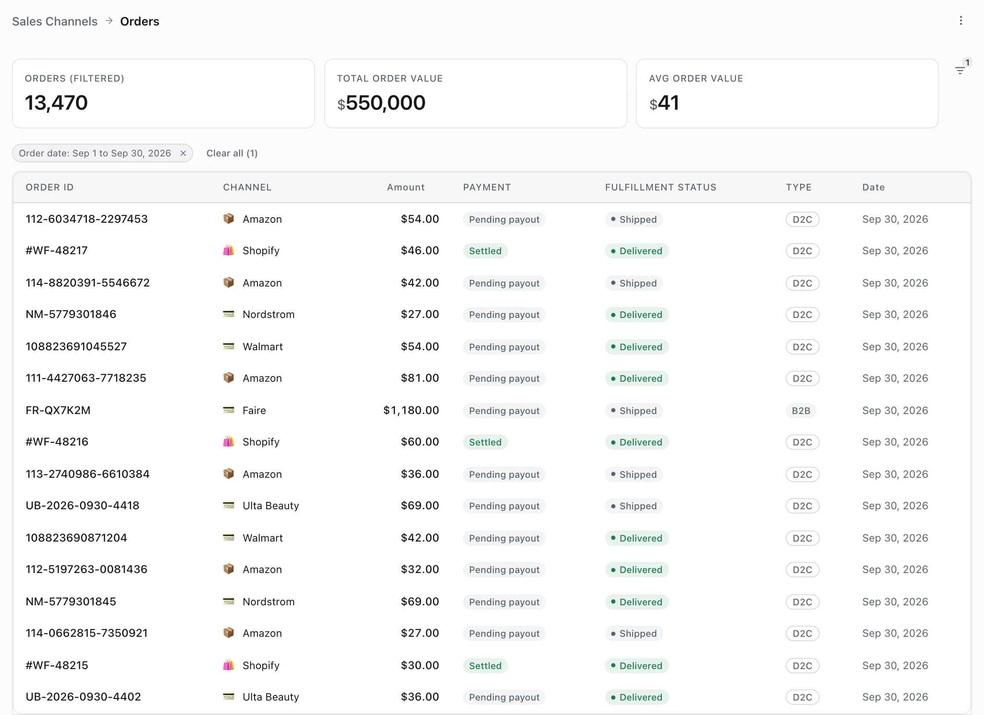Click Shopify bag icon for order #WF-48217
This screenshot has width=984, height=715.
point(229,250)
